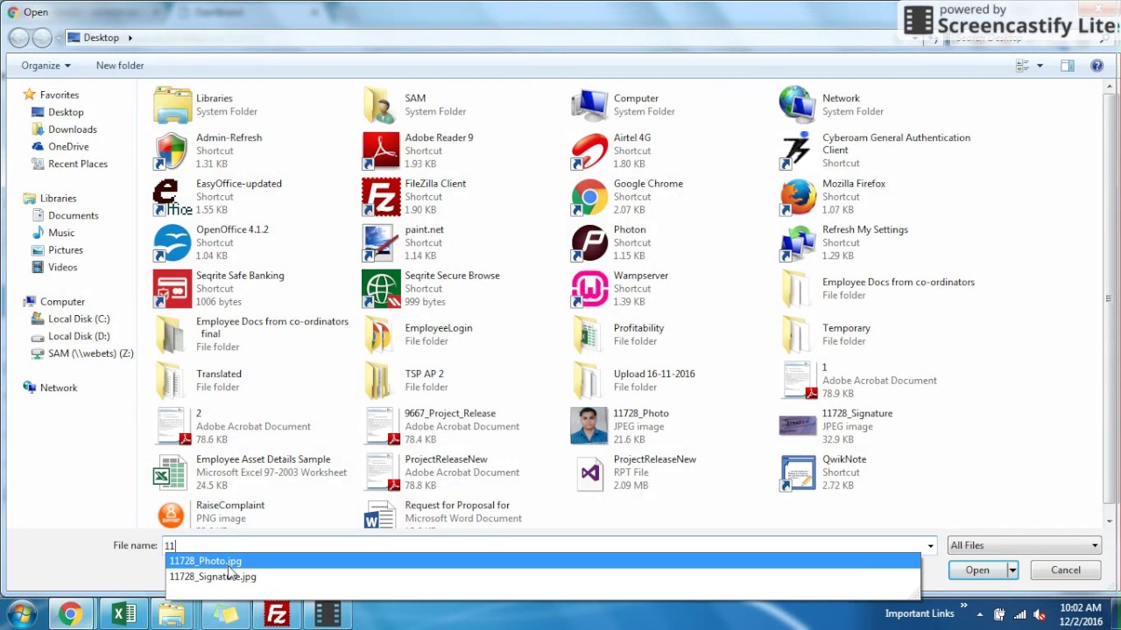
Task: Click the New folder button
Action: pyautogui.click(x=120, y=66)
